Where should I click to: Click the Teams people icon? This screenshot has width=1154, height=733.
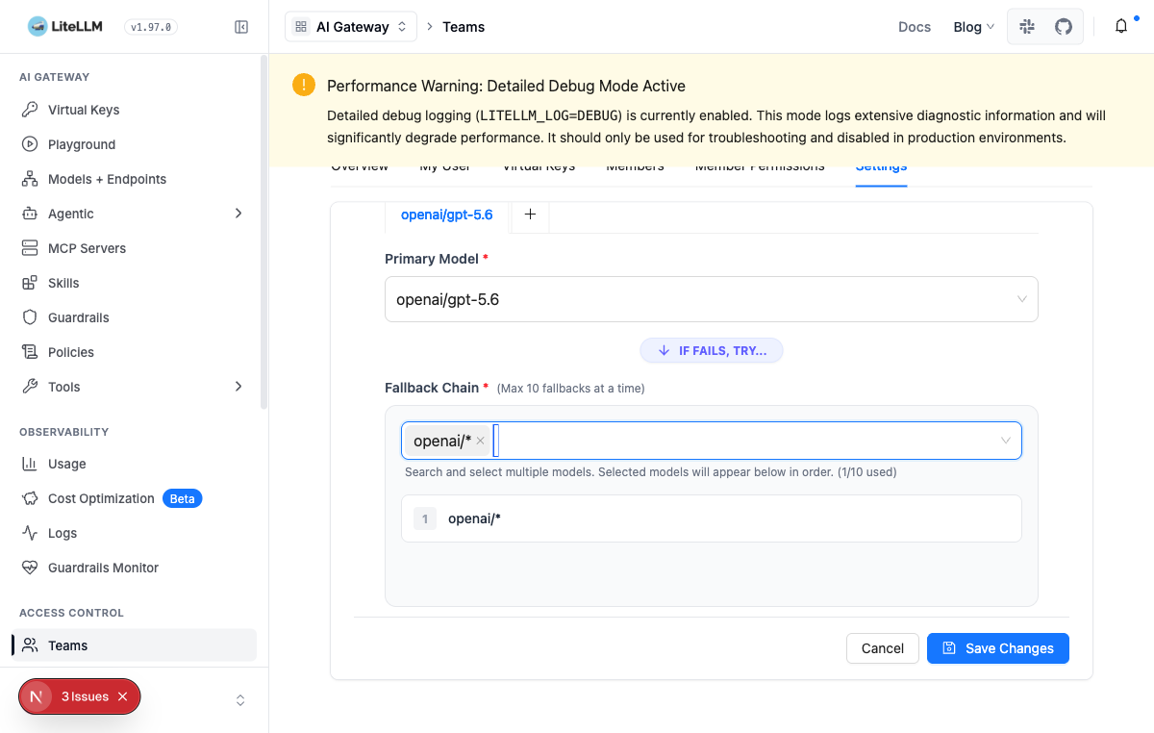30,645
